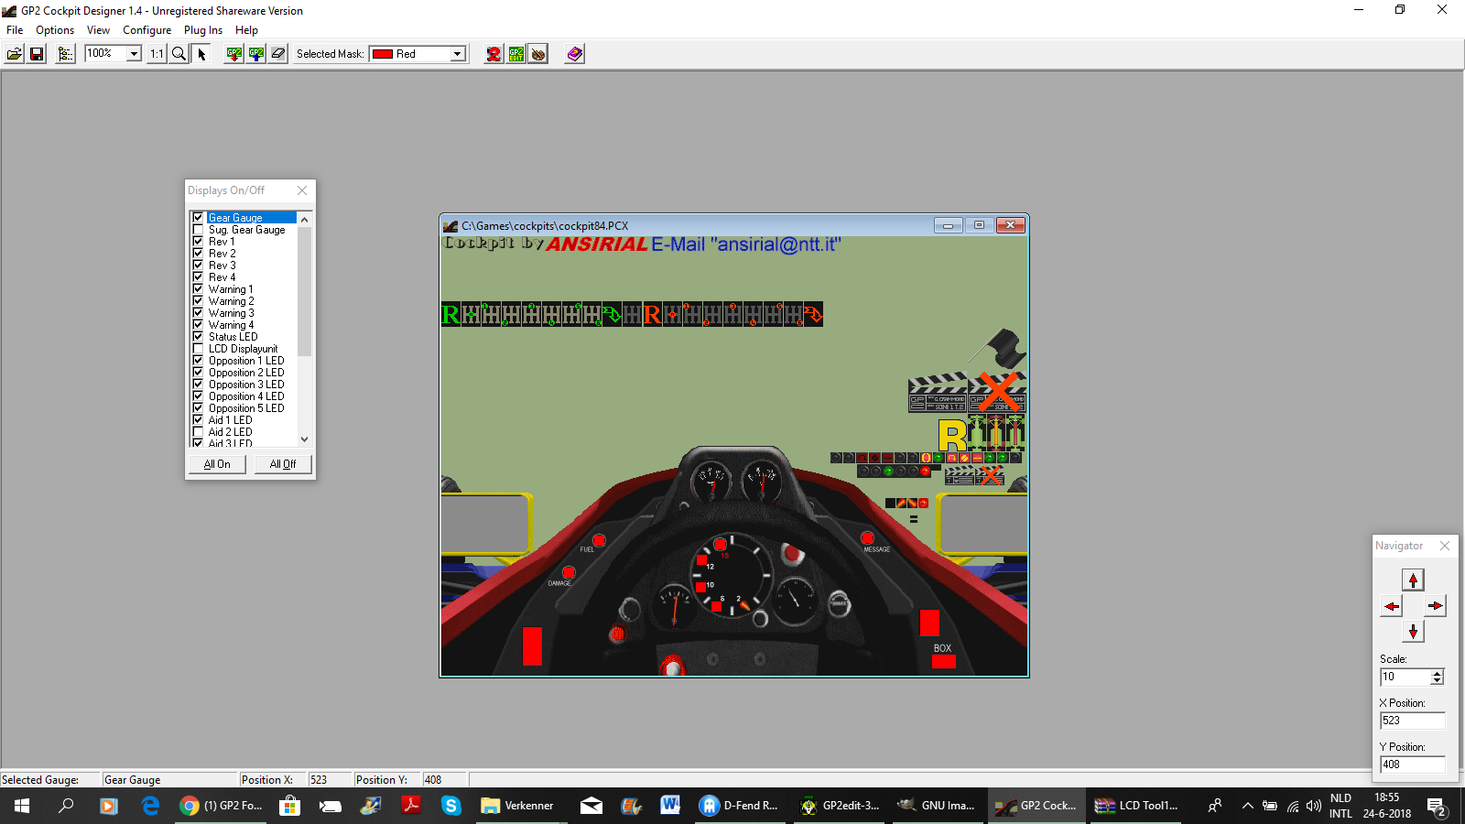
Task: Expand the 100% zoom level dropdown
Action: [134, 54]
